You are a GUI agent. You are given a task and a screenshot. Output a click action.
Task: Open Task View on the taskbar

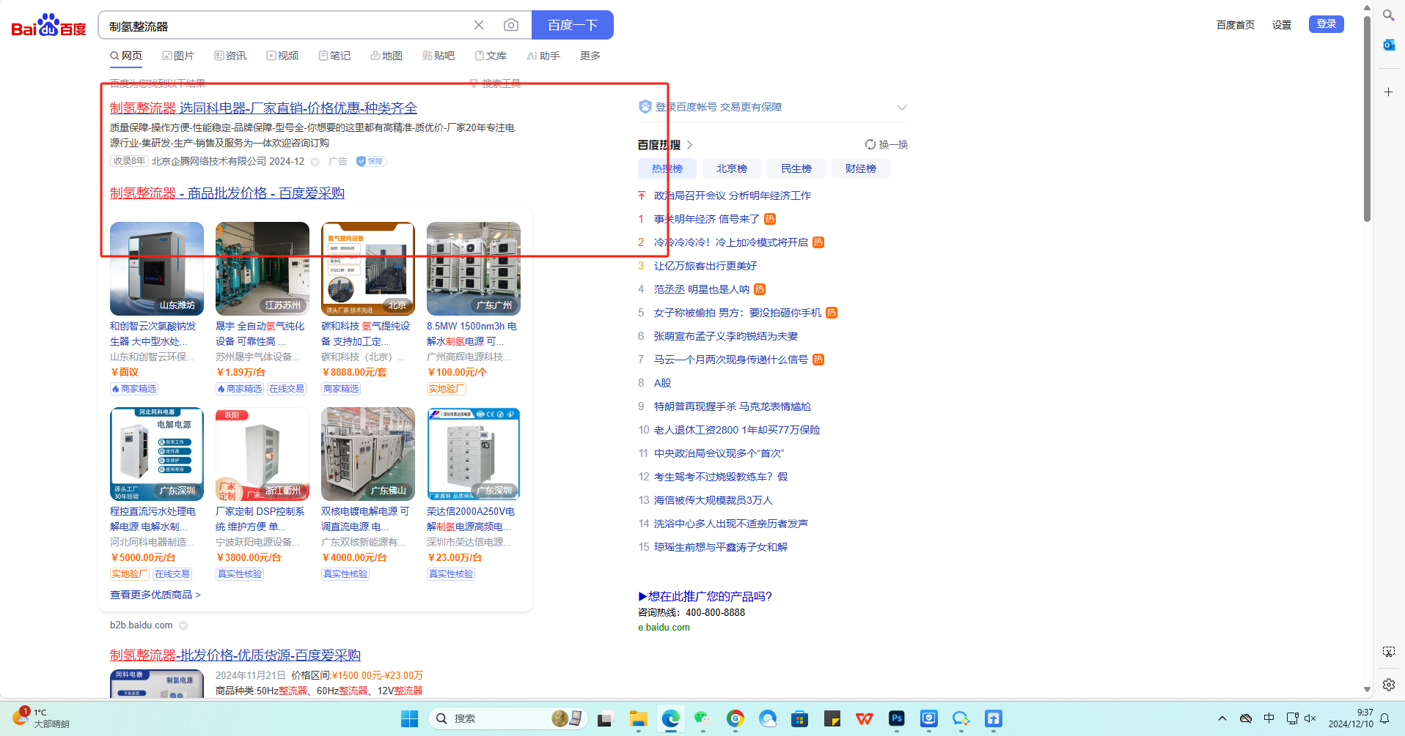click(x=605, y=718)
